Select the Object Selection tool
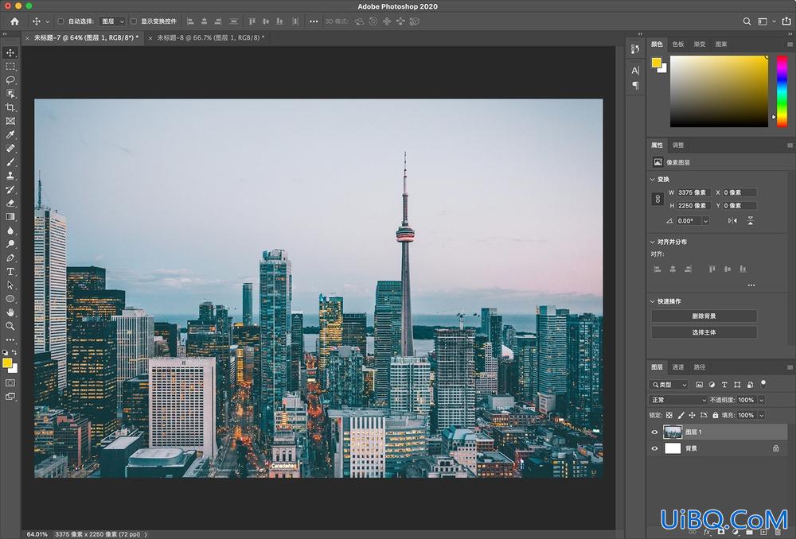This screenshot has width=796, height=539. [x=10, y=94]
